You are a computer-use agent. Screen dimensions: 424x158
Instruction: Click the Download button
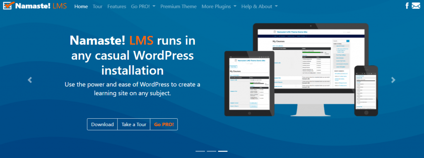(102, 124)
